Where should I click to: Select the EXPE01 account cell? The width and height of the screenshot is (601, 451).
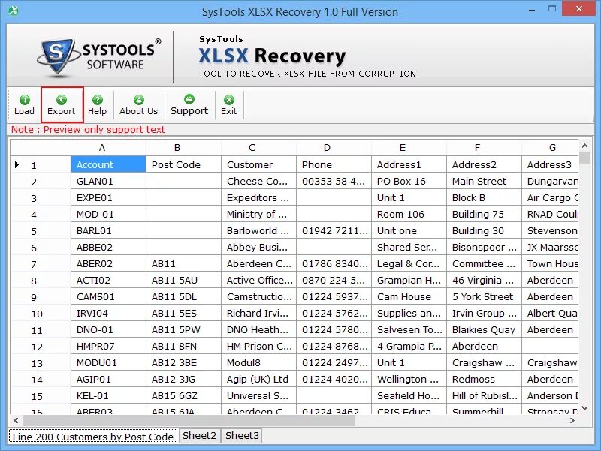(108, 197)
